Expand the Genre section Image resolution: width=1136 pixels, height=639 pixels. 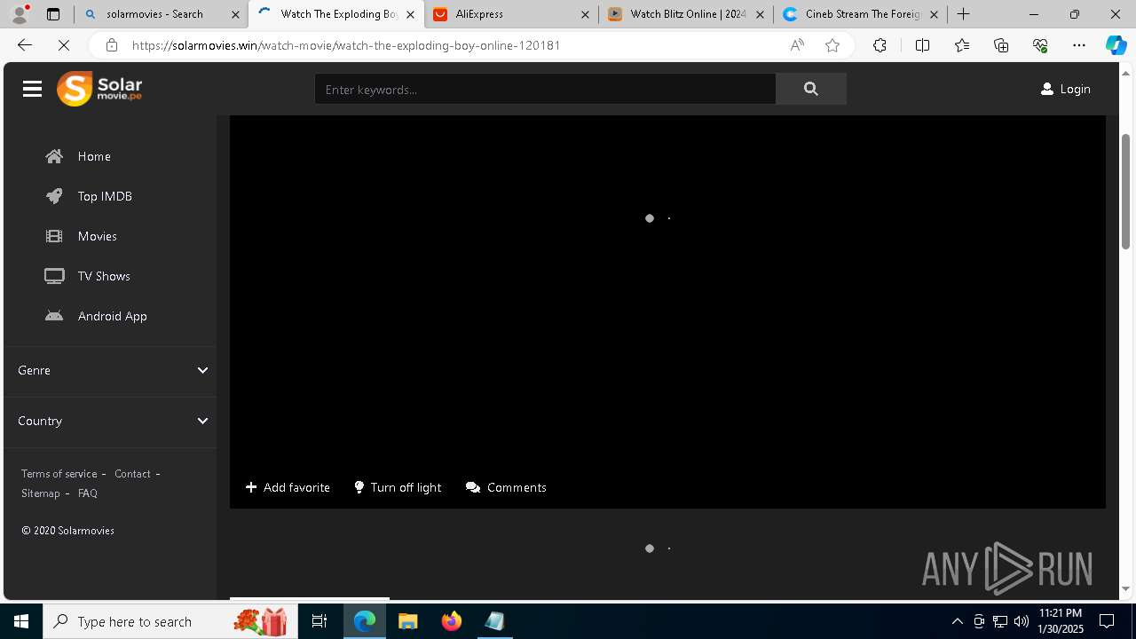tap(110, 370)
